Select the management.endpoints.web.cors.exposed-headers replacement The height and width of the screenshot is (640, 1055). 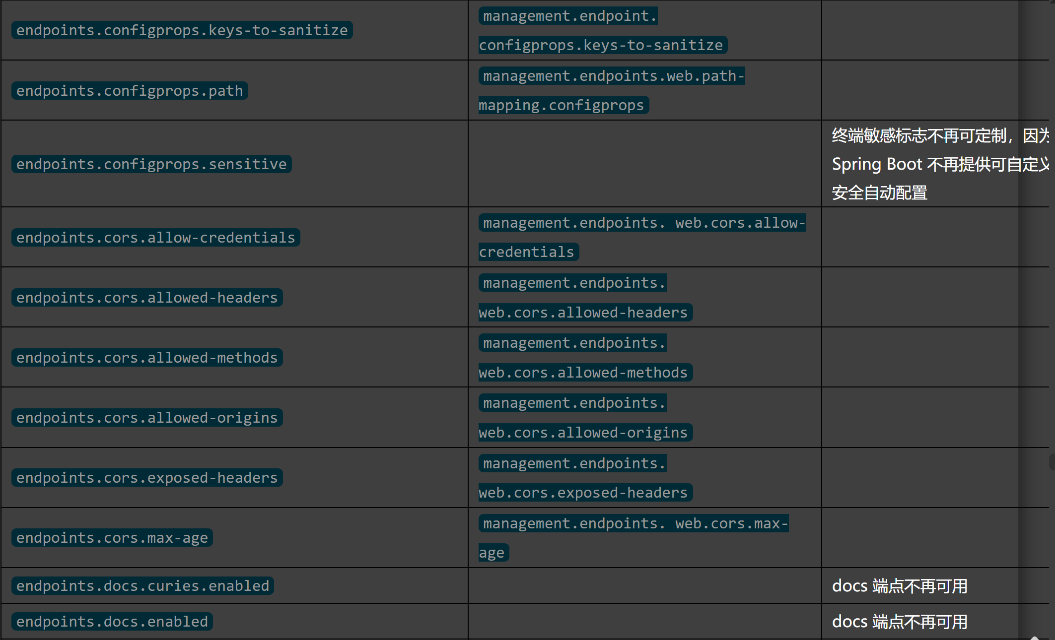[585, 478]
